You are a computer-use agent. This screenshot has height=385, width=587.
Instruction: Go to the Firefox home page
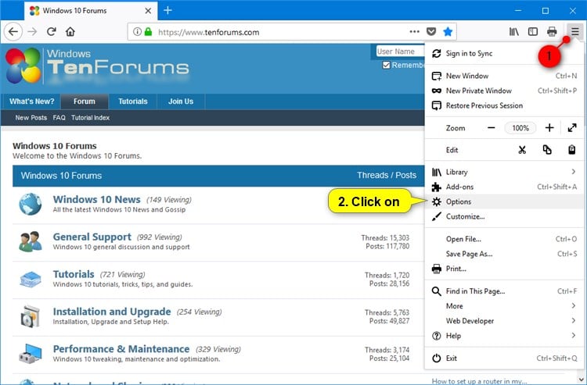pos(70,32)
